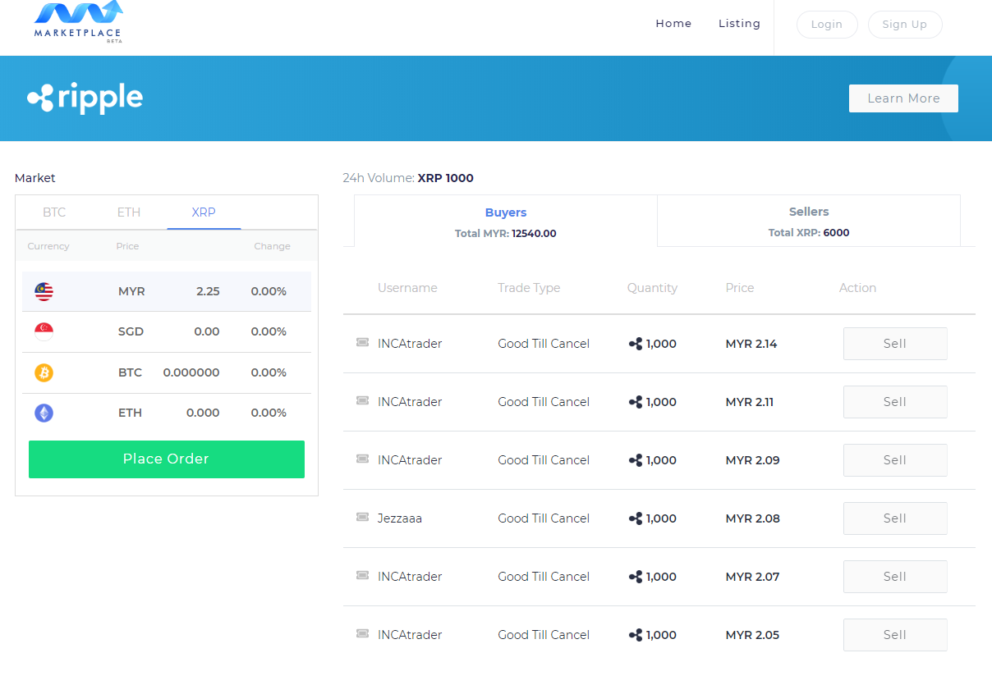Select the MYR currency row
The image size is (992, 685).
click(167, 291)
